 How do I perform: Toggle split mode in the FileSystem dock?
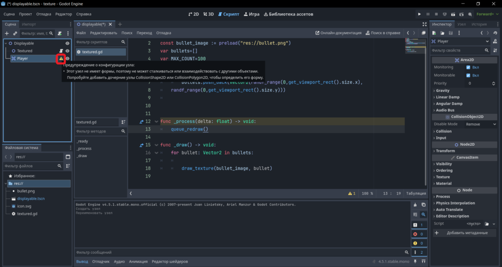tap(68, 157)
